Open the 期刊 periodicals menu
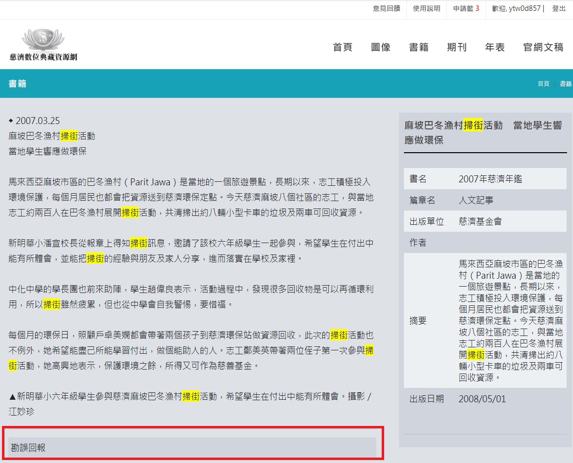This screenshot has width=573, height=463. (456, 47)
